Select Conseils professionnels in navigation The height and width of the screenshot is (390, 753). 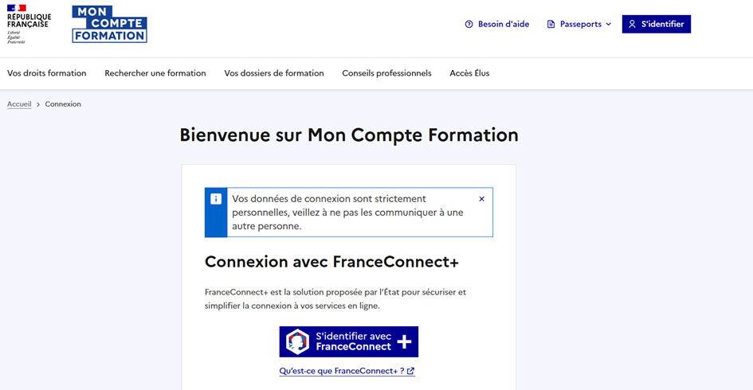386,73
